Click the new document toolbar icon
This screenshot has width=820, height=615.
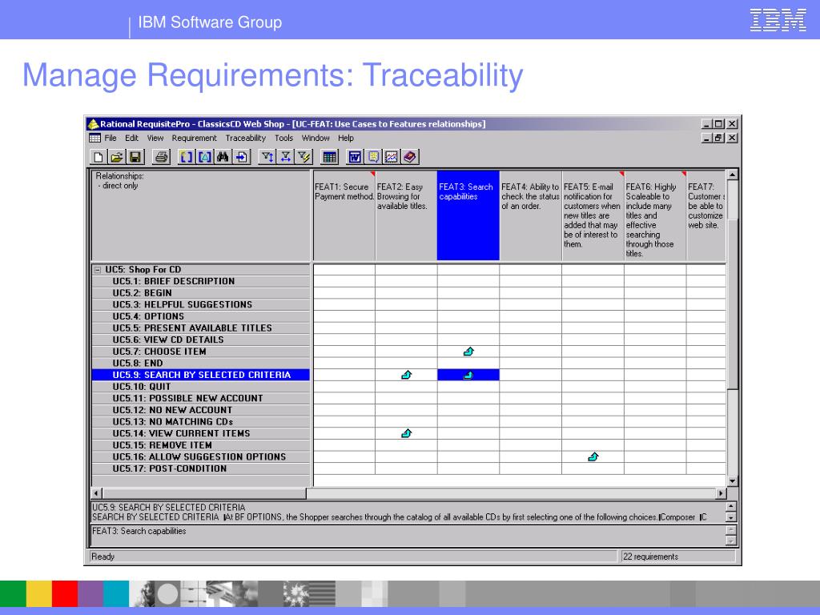(x=98, y=157)
